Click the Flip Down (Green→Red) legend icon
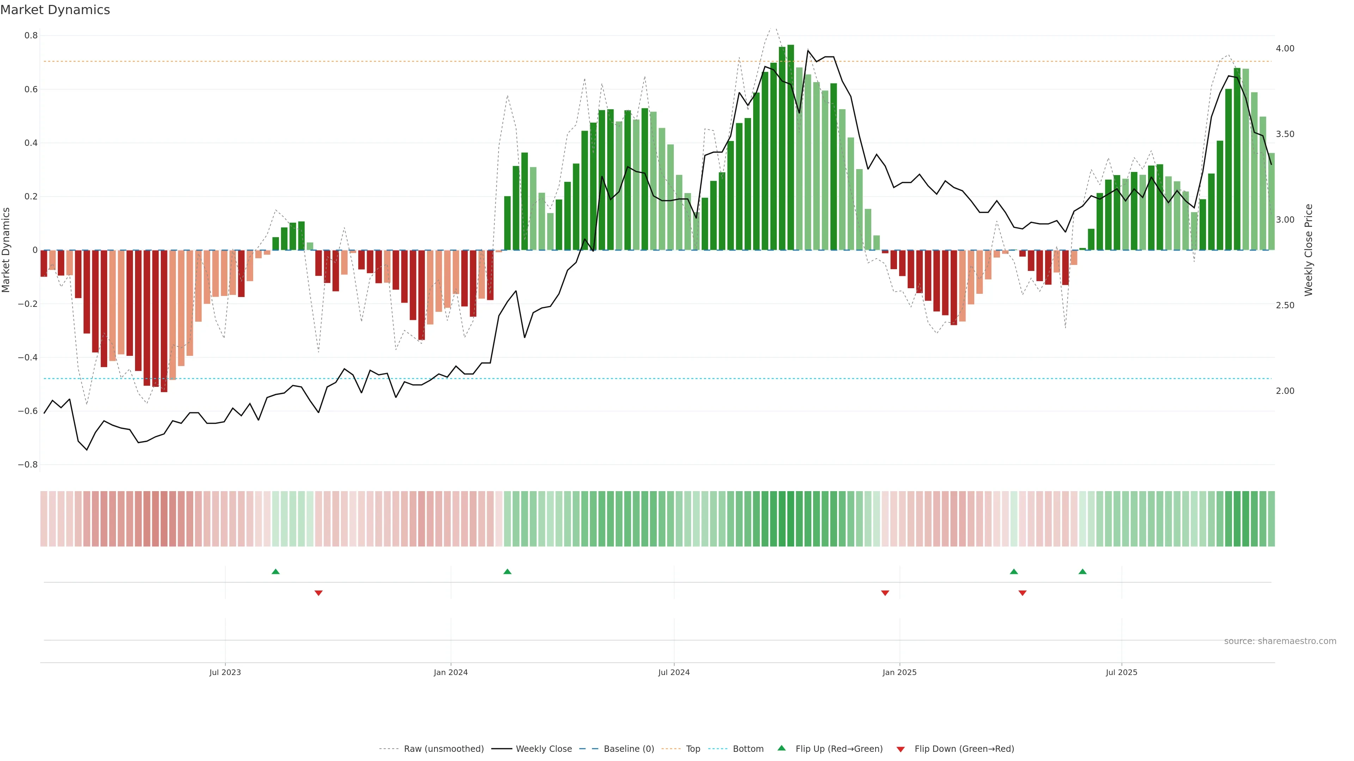The width and height of the screenshot is (1354, 761). (901, 749)
